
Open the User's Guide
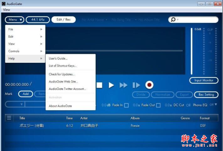[71, 58]
